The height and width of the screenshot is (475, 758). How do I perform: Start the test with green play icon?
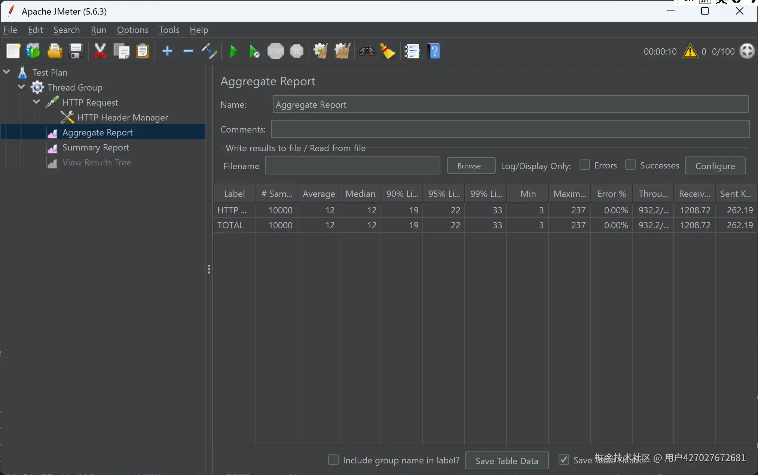click(234, 51)
